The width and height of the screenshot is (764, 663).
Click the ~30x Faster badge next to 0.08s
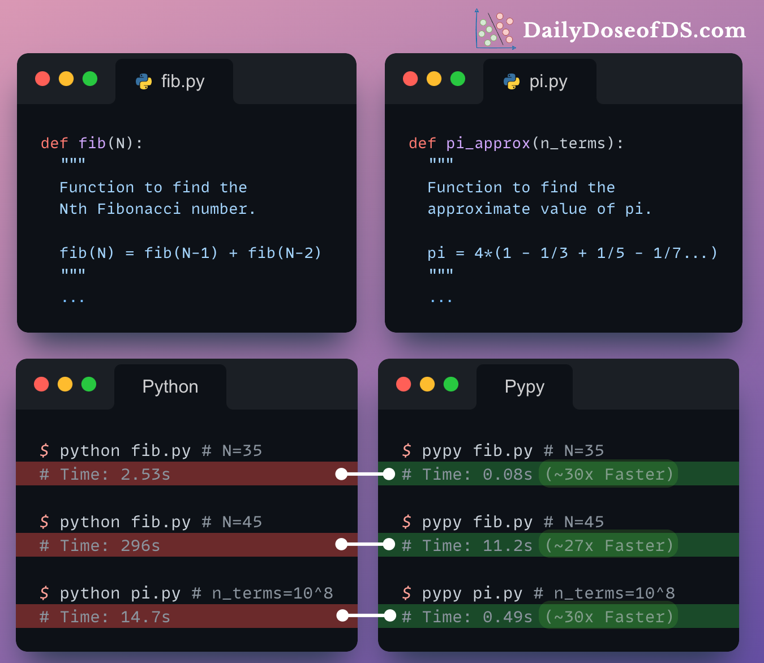click(x=608, y=473)
